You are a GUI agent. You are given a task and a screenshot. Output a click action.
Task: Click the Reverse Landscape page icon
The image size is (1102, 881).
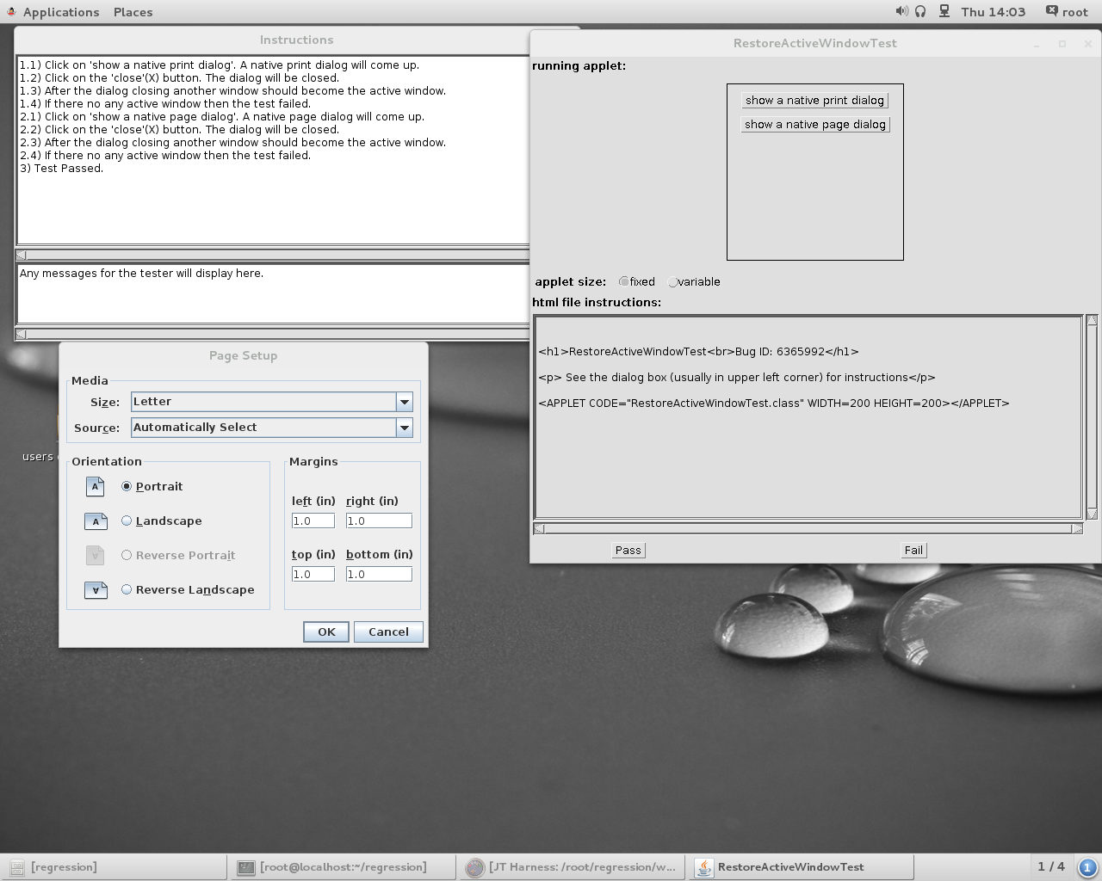tap(96, 590)
